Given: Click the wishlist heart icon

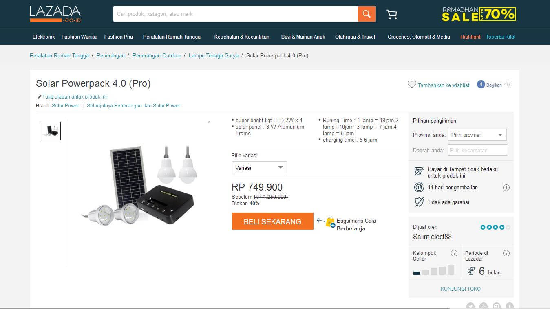Looking at the screenshot, I should point(412,85).
